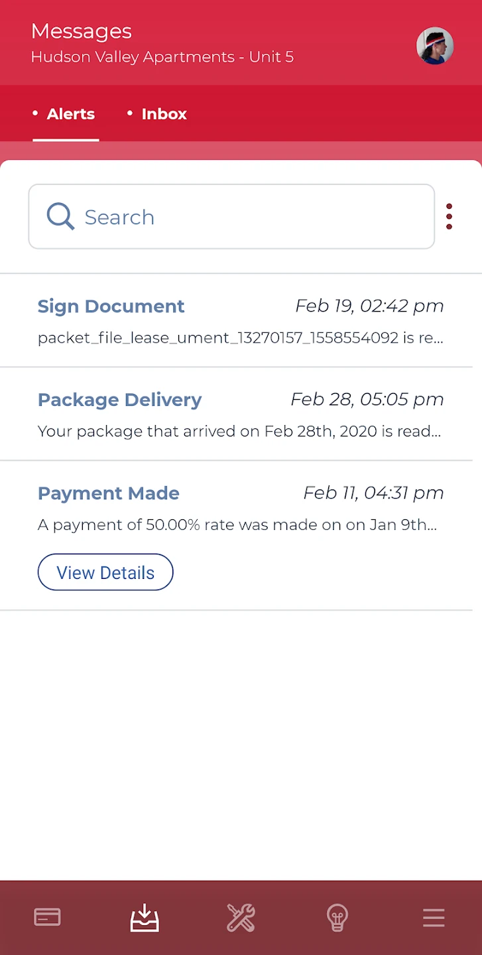Switch to the Inbox tab
482x955 pixels.
click(x=164, y=114)
